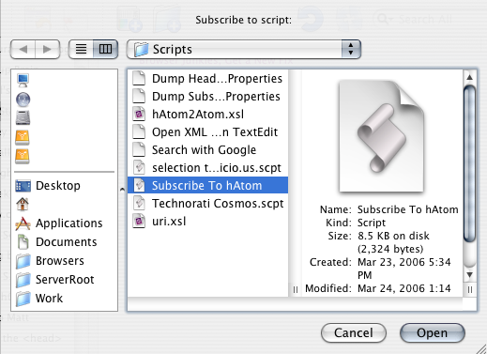
Task: Select Subscribe To hAtom script
Action: click(207, 185)
